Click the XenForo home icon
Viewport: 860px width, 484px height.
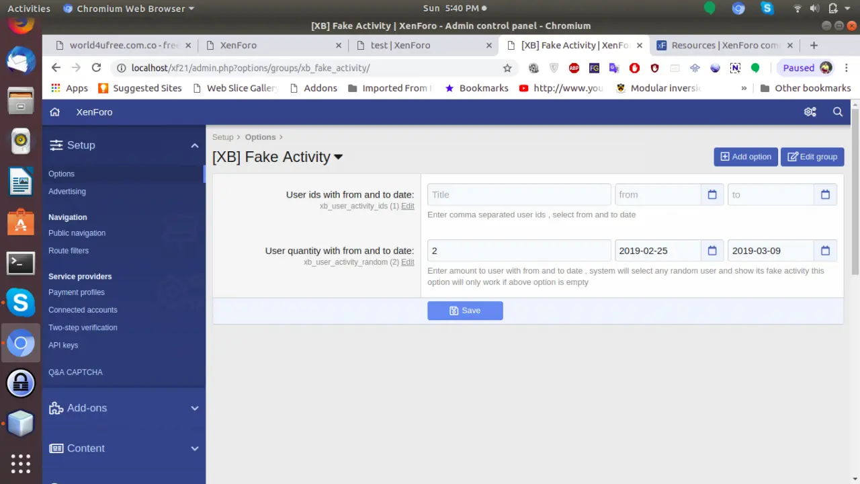pyautogui.click(x=55, y=112)
